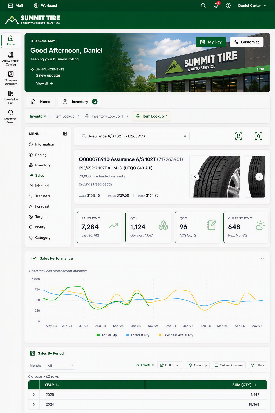Image resolution: width=275 pixels, height=413 pixels.
Task: Toggle Forecast Qty legend series
Action: (x=138, y=335)
